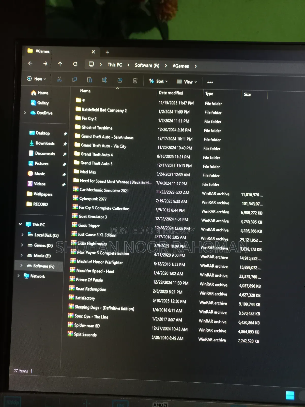305x407 pixels.
Task: Sort by Date modified column header
Action: 171,93
